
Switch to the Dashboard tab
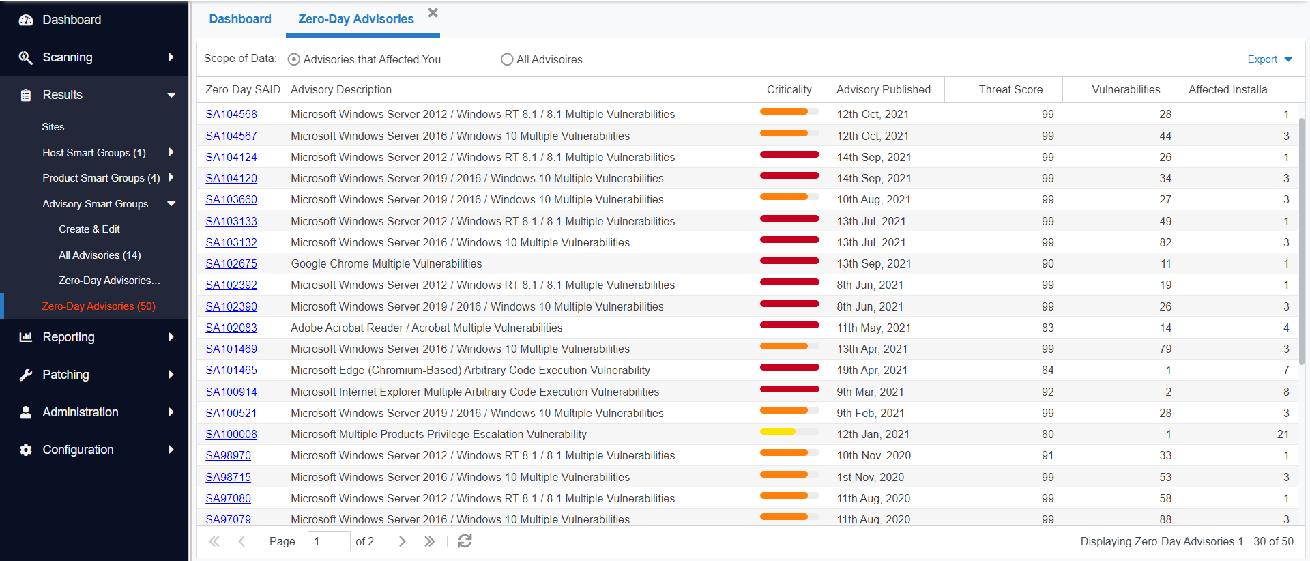pos(240,19)
